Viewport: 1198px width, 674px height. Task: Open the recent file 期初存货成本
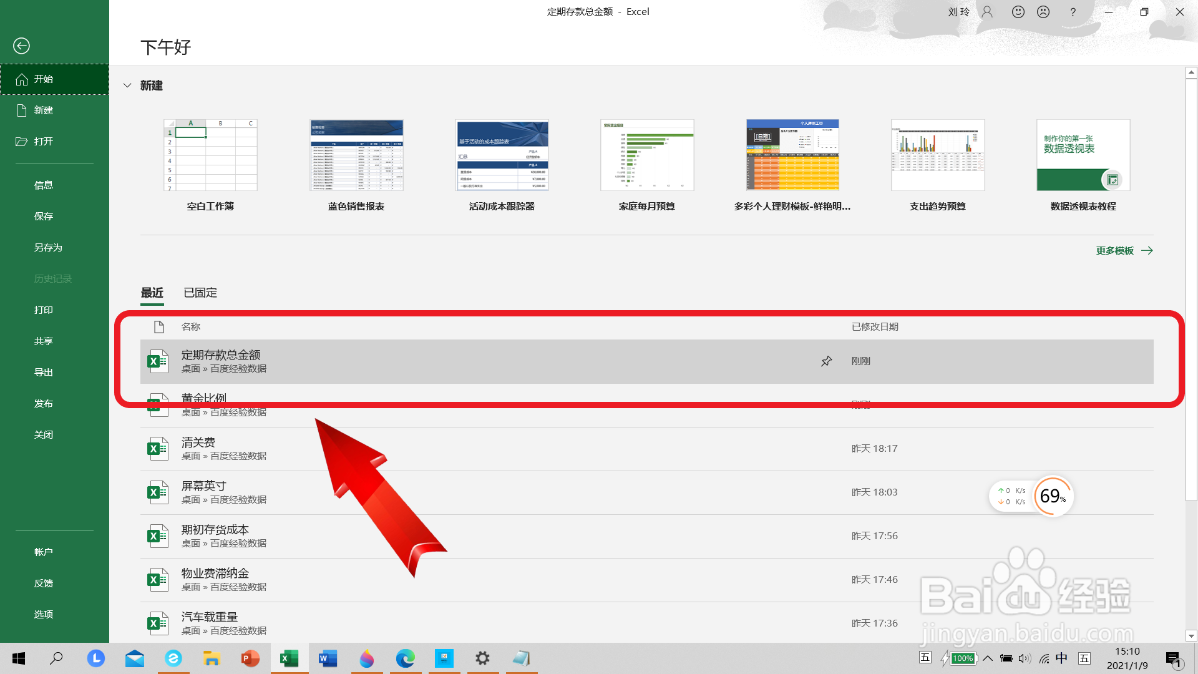646,536
